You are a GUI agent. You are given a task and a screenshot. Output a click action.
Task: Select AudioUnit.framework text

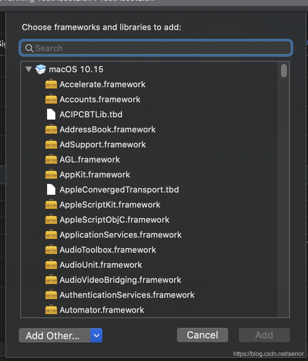tap(101, 265)
